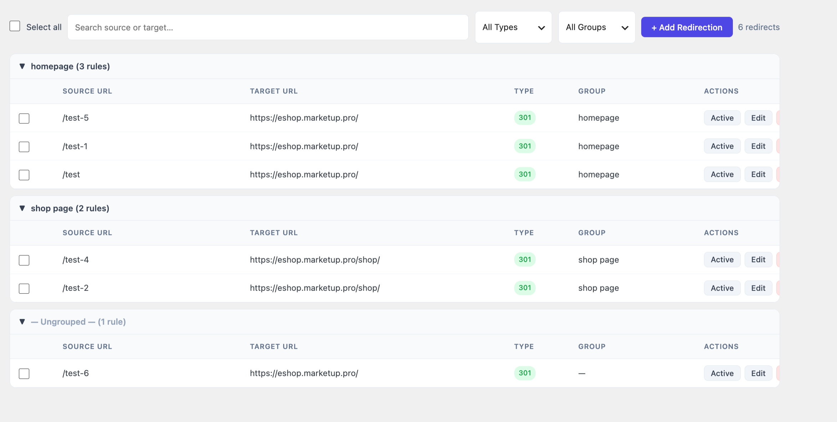Toggle Active status for /test row
The height and width of the screenshot is (422, 837).
[x=722, y=174]
